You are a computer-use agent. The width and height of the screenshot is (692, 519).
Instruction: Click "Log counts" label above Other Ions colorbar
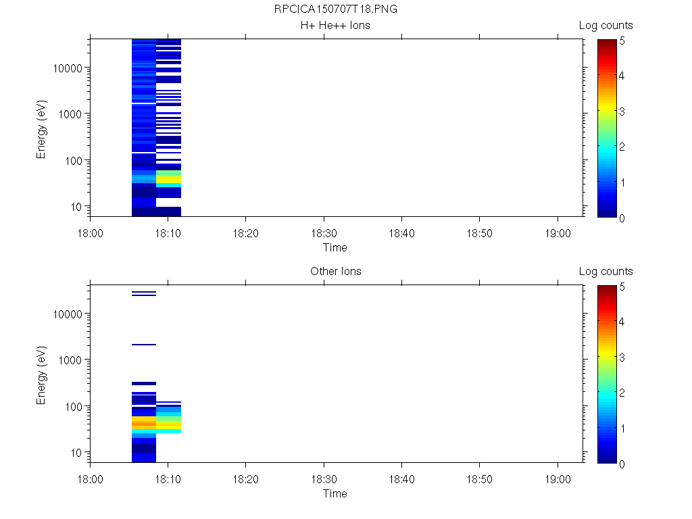click(605, 272)
